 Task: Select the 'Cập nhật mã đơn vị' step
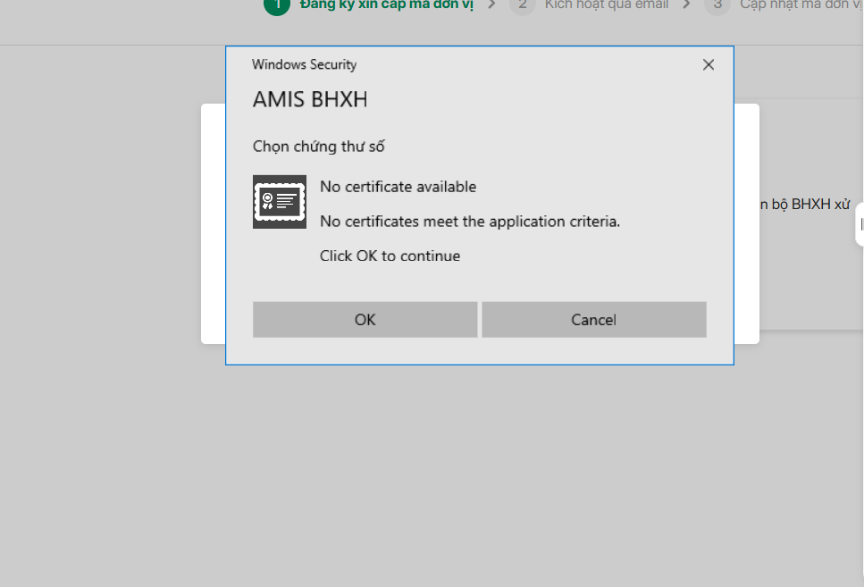tap(801, 5)
